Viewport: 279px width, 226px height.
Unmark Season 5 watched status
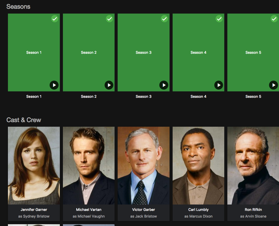274,19
